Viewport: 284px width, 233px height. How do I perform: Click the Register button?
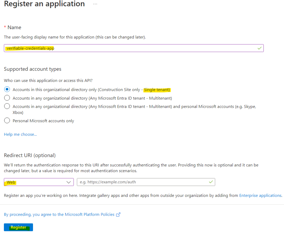coord(19,227)
